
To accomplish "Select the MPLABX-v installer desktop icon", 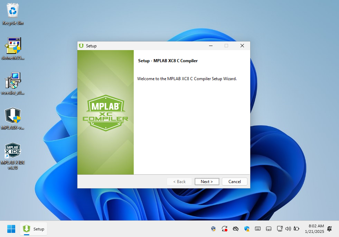I will (13, 118).
